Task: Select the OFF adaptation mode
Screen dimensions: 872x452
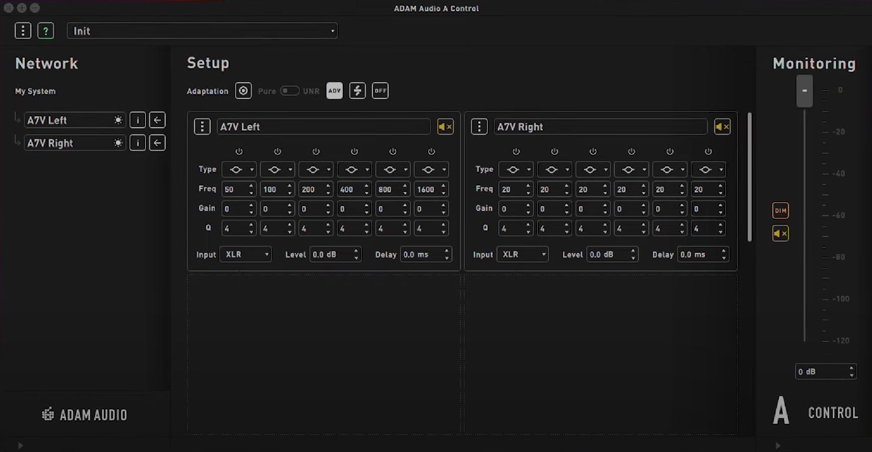Action: (x=380, y=91)
